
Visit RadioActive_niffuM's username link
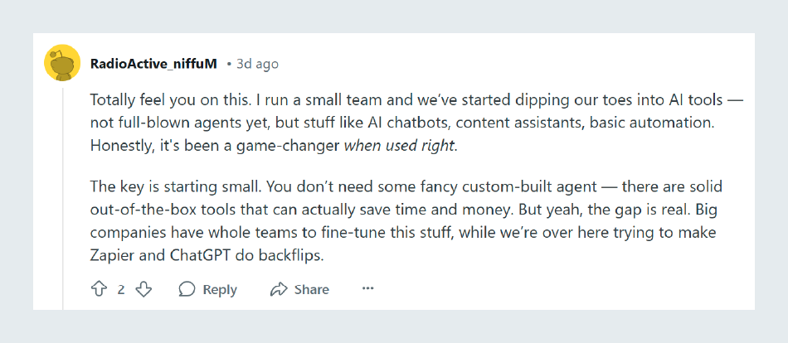point(153,65)
